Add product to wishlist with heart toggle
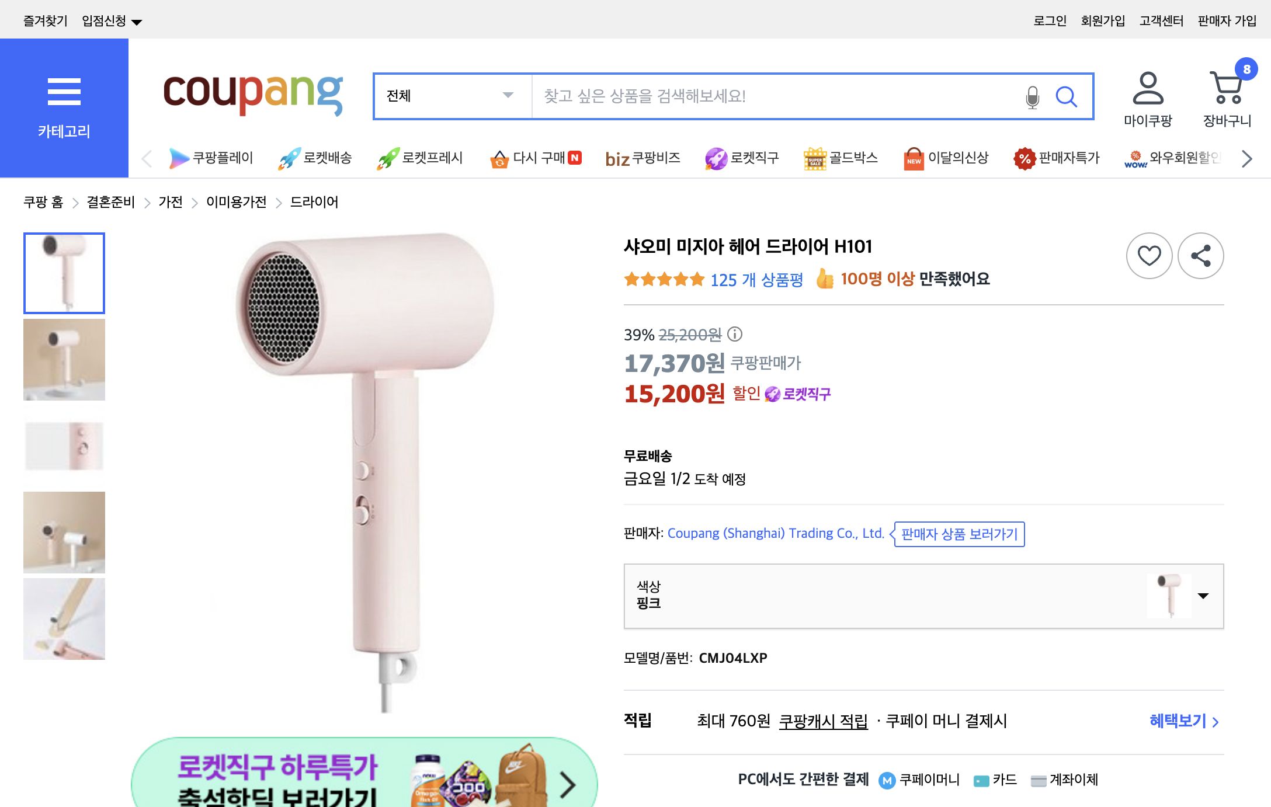The height and width of the screenshot is (807, 1271). coord(1148,255)
